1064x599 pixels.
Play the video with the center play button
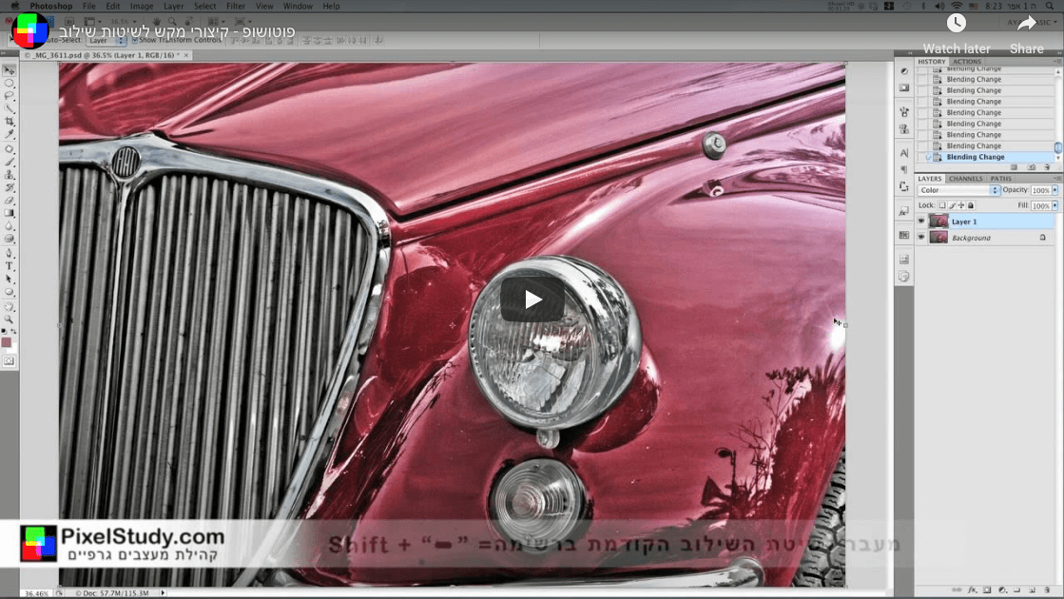(532, 299)
